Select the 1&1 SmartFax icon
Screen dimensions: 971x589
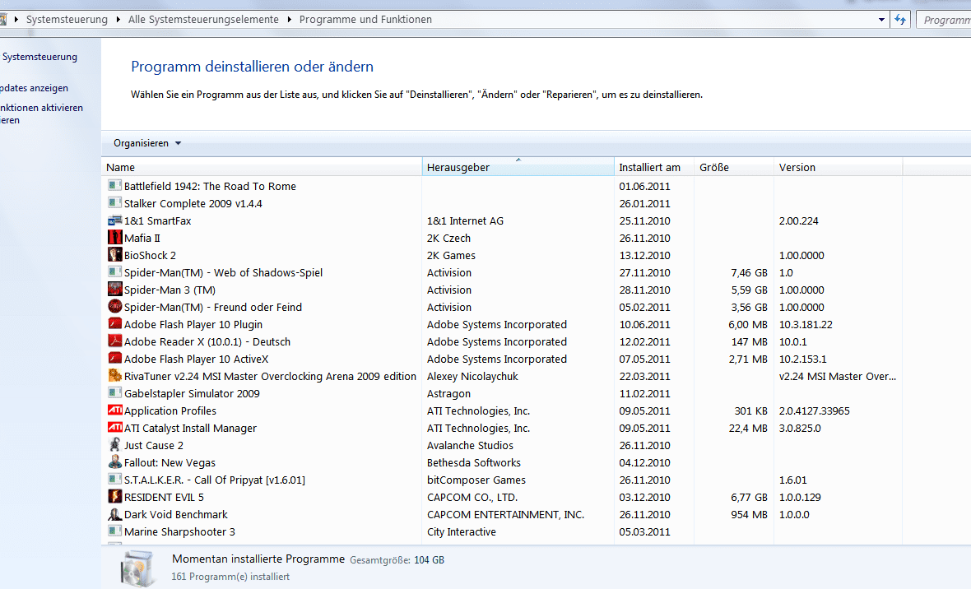(114, 220)
